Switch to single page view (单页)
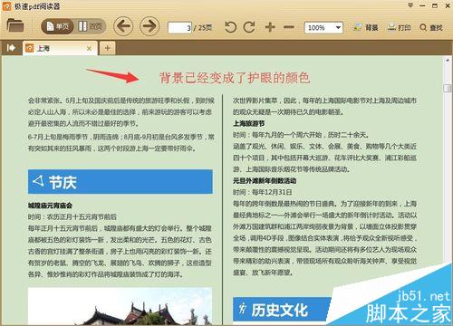 (x=58, y=26)
